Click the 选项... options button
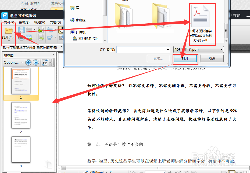This screenshot has height=173, width=250. [158, 58]
